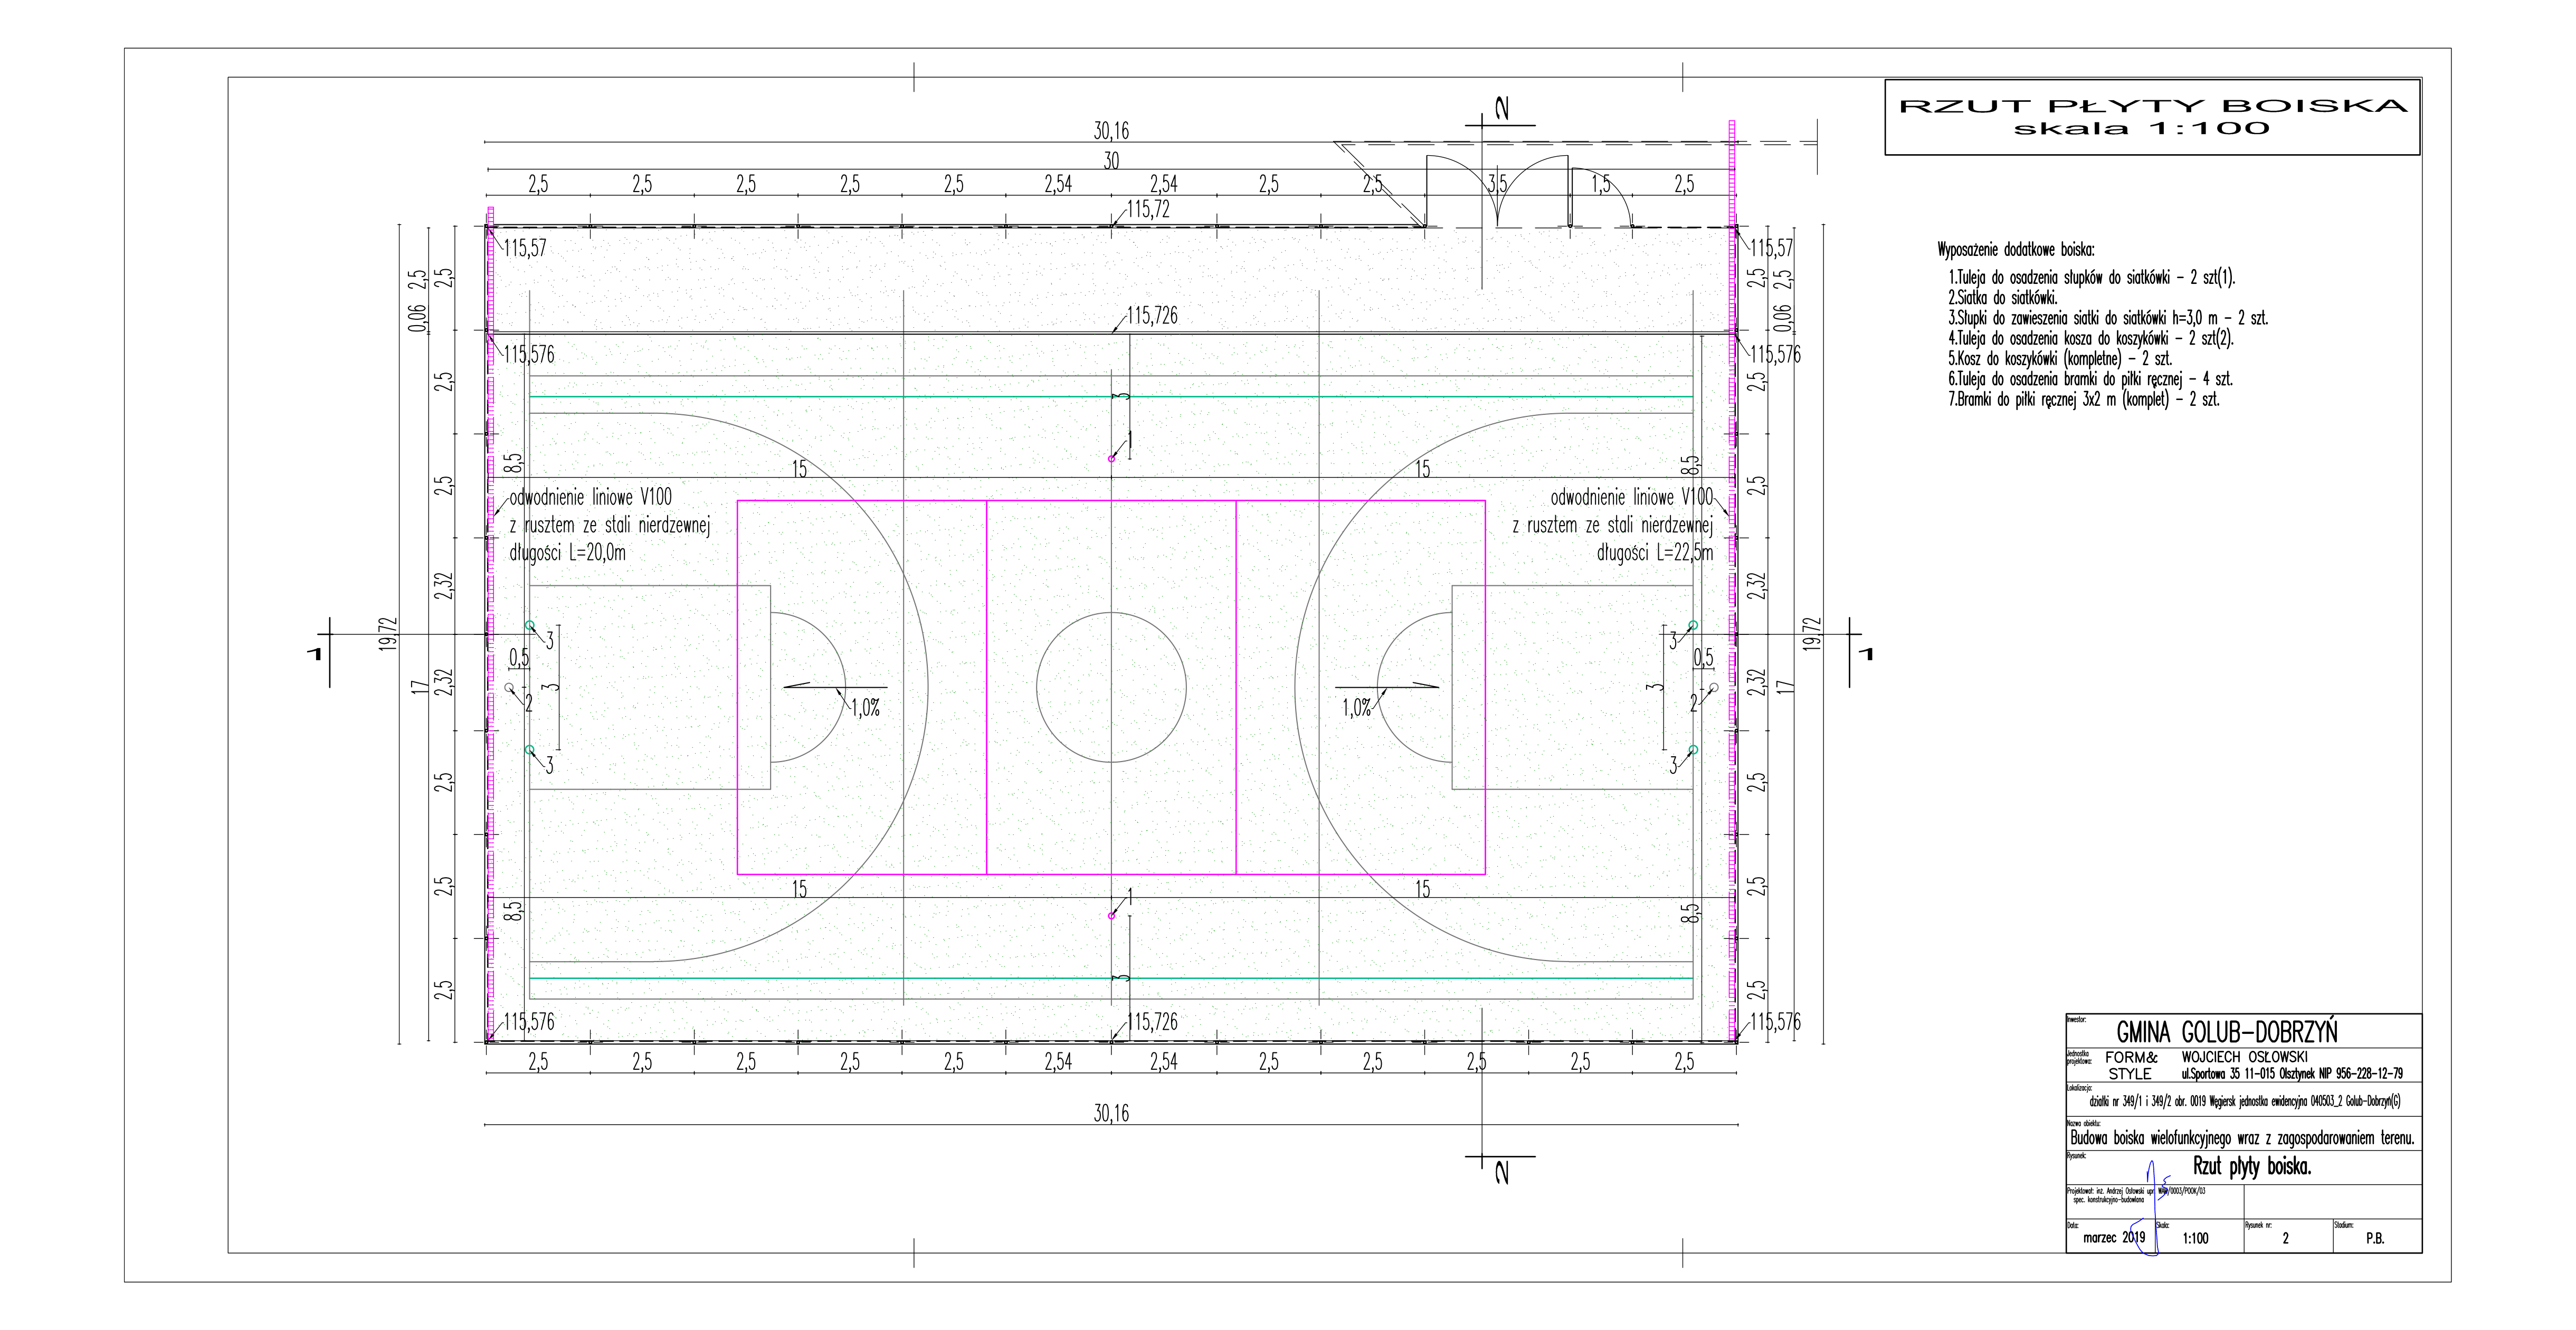Click elevation '115,576' at the bottom-left corner
The height and width of the screenshot is (1330, 2576).
(529, 1022)
